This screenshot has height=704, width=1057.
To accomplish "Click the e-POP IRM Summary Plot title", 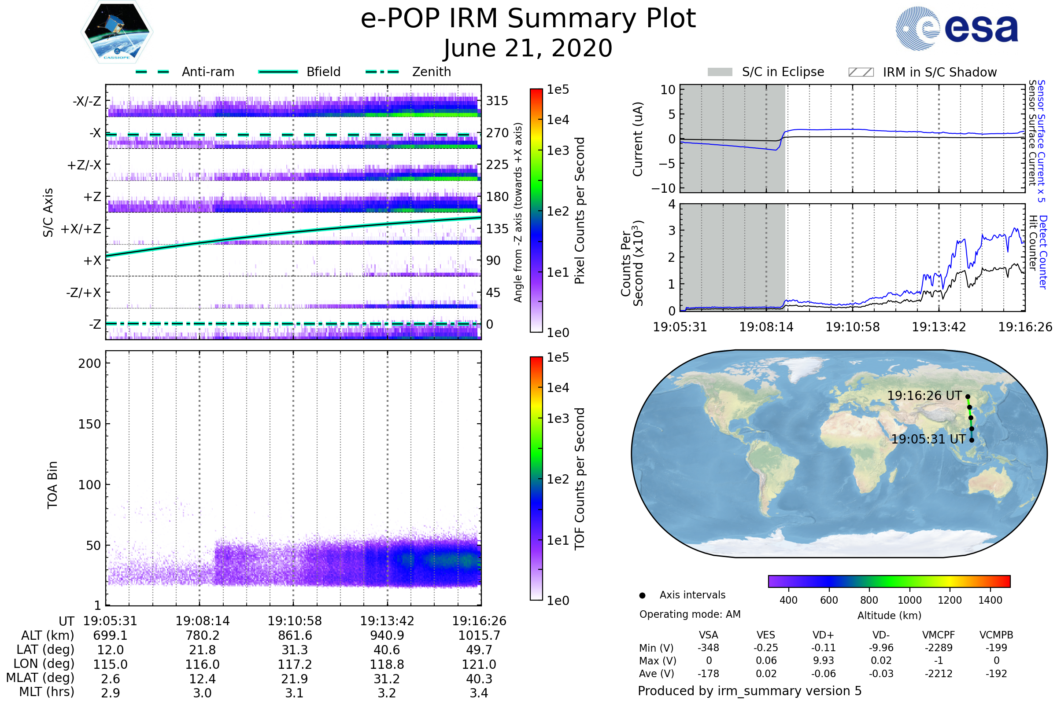I will tap(528, 19).
